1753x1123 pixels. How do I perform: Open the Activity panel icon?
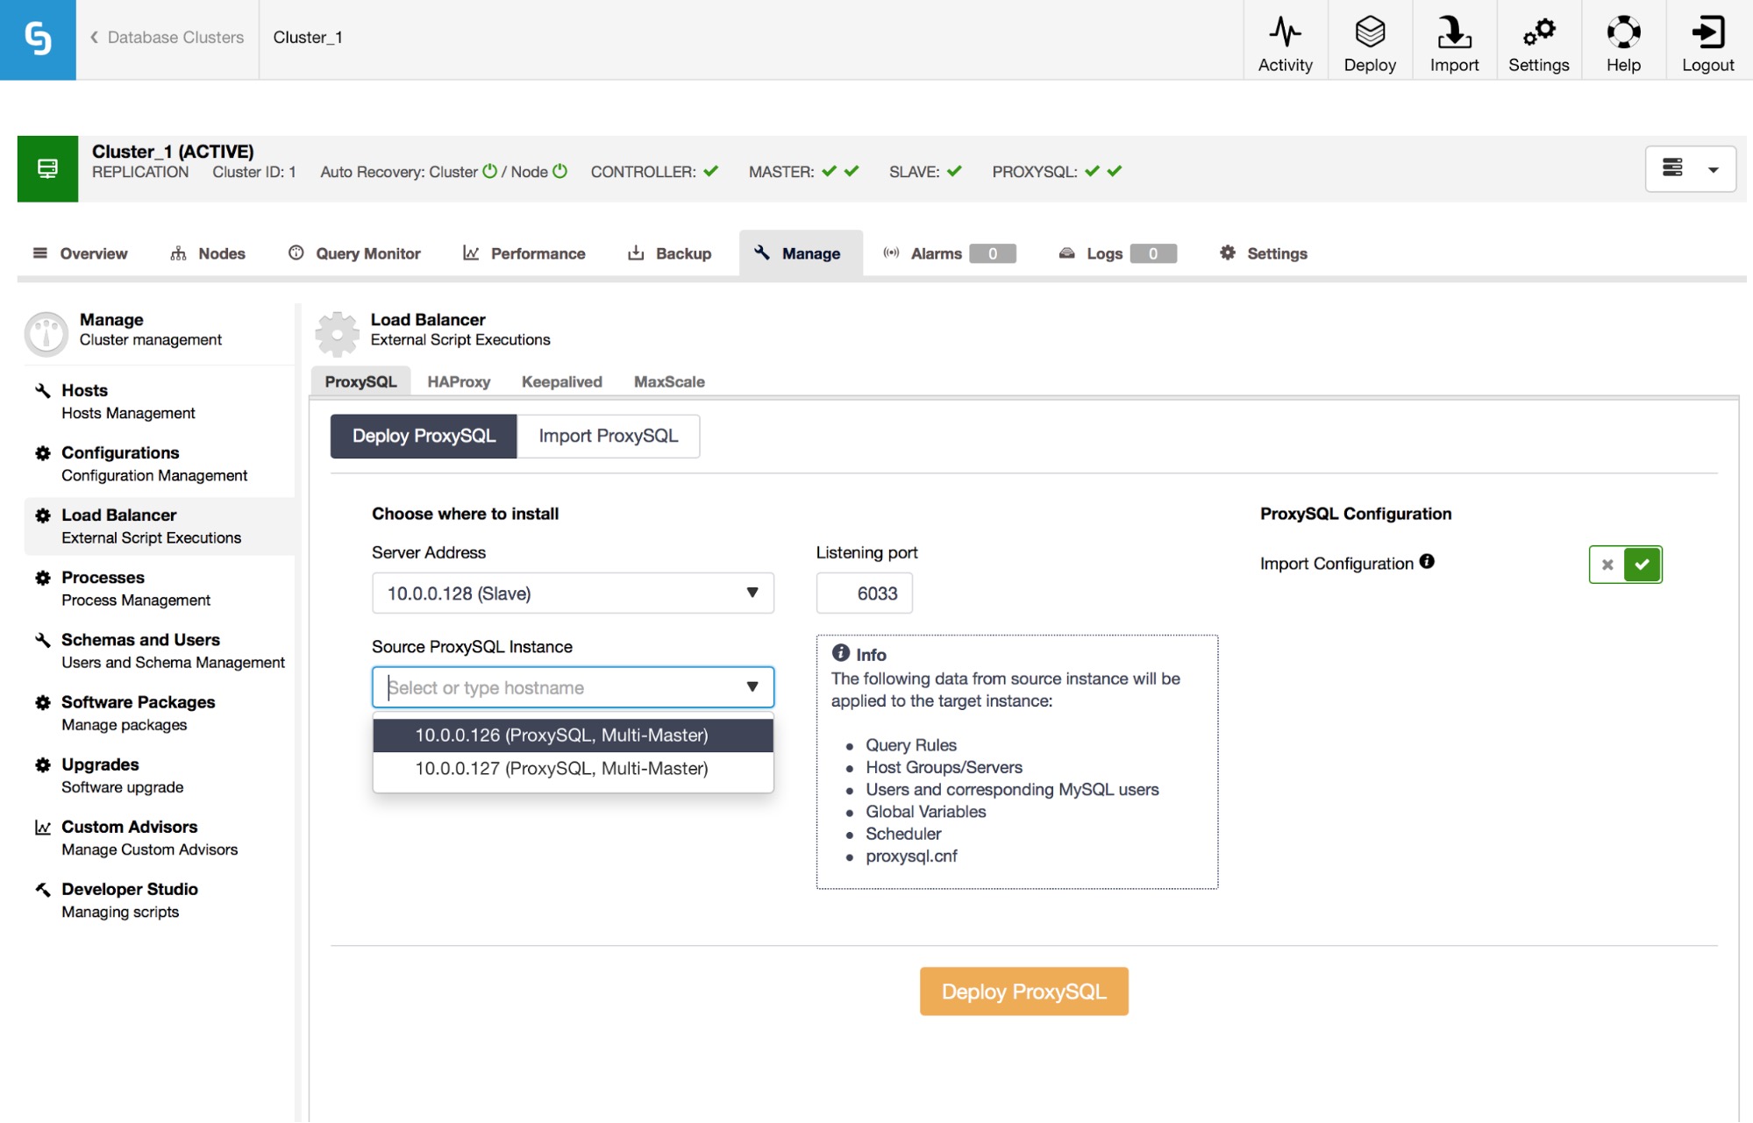coord(1285,32)
